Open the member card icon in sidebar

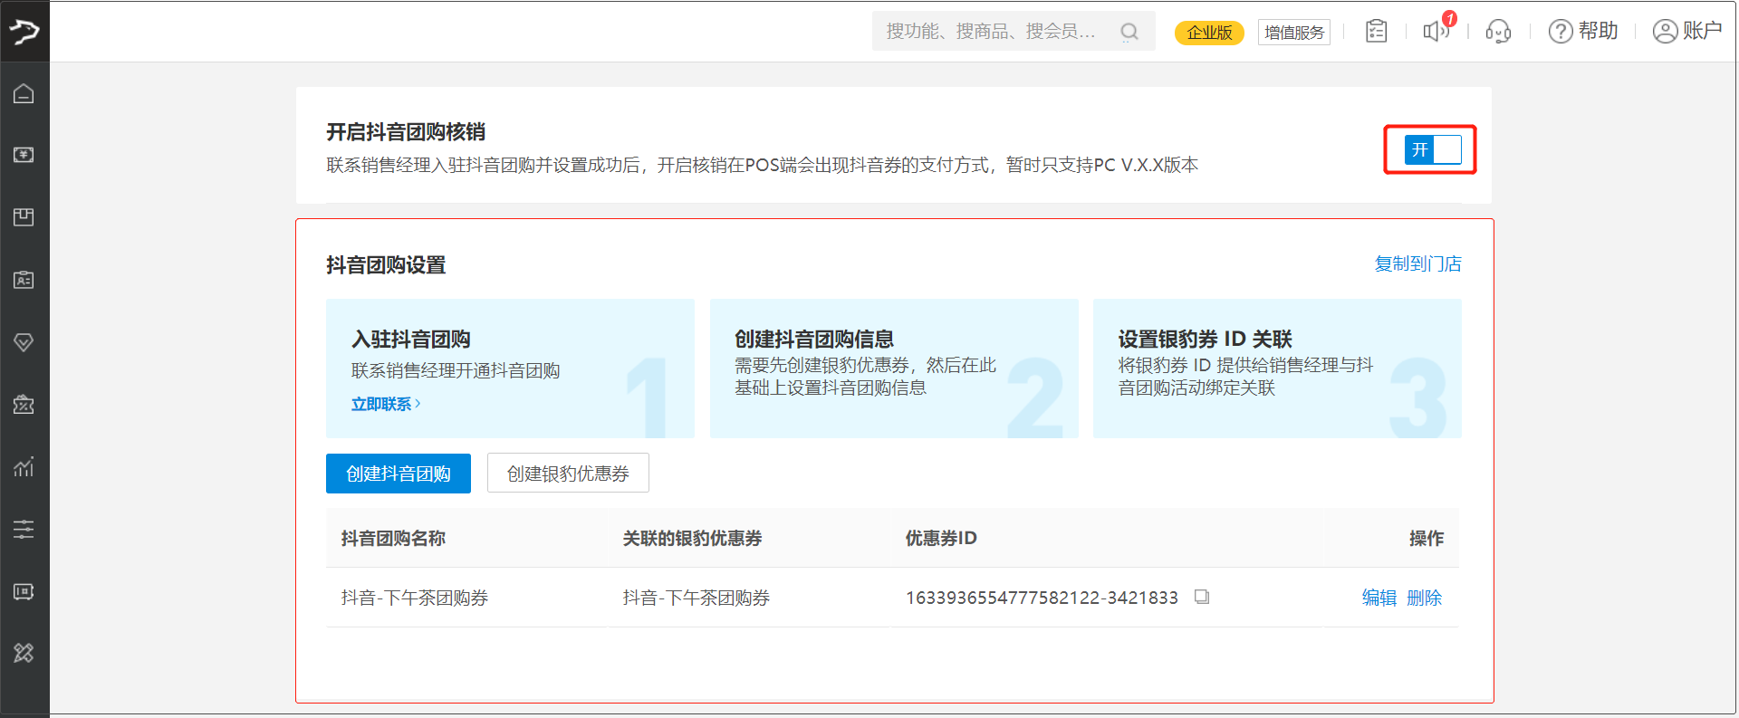[x=24, y=280]
